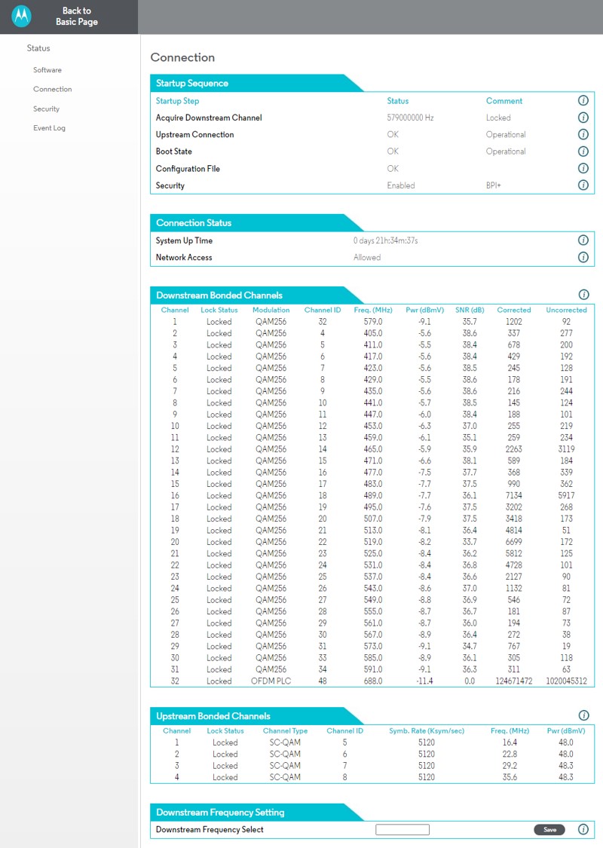Open the Status menu section

[38, 48]
